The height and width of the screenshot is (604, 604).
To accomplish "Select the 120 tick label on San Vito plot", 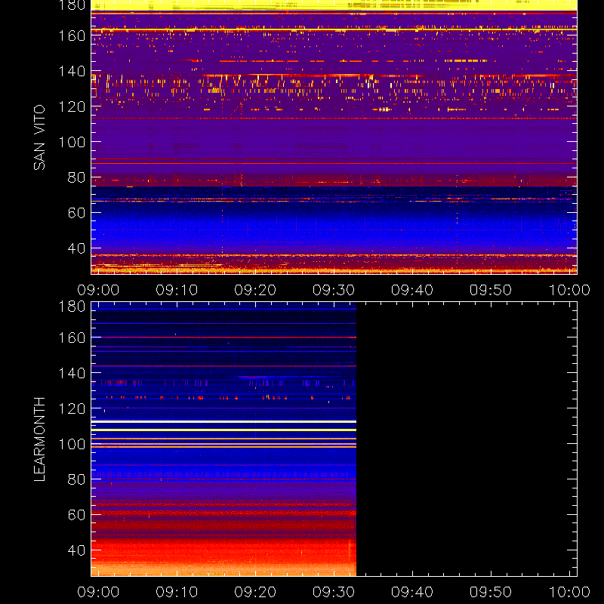I will [x=72, y=106].
